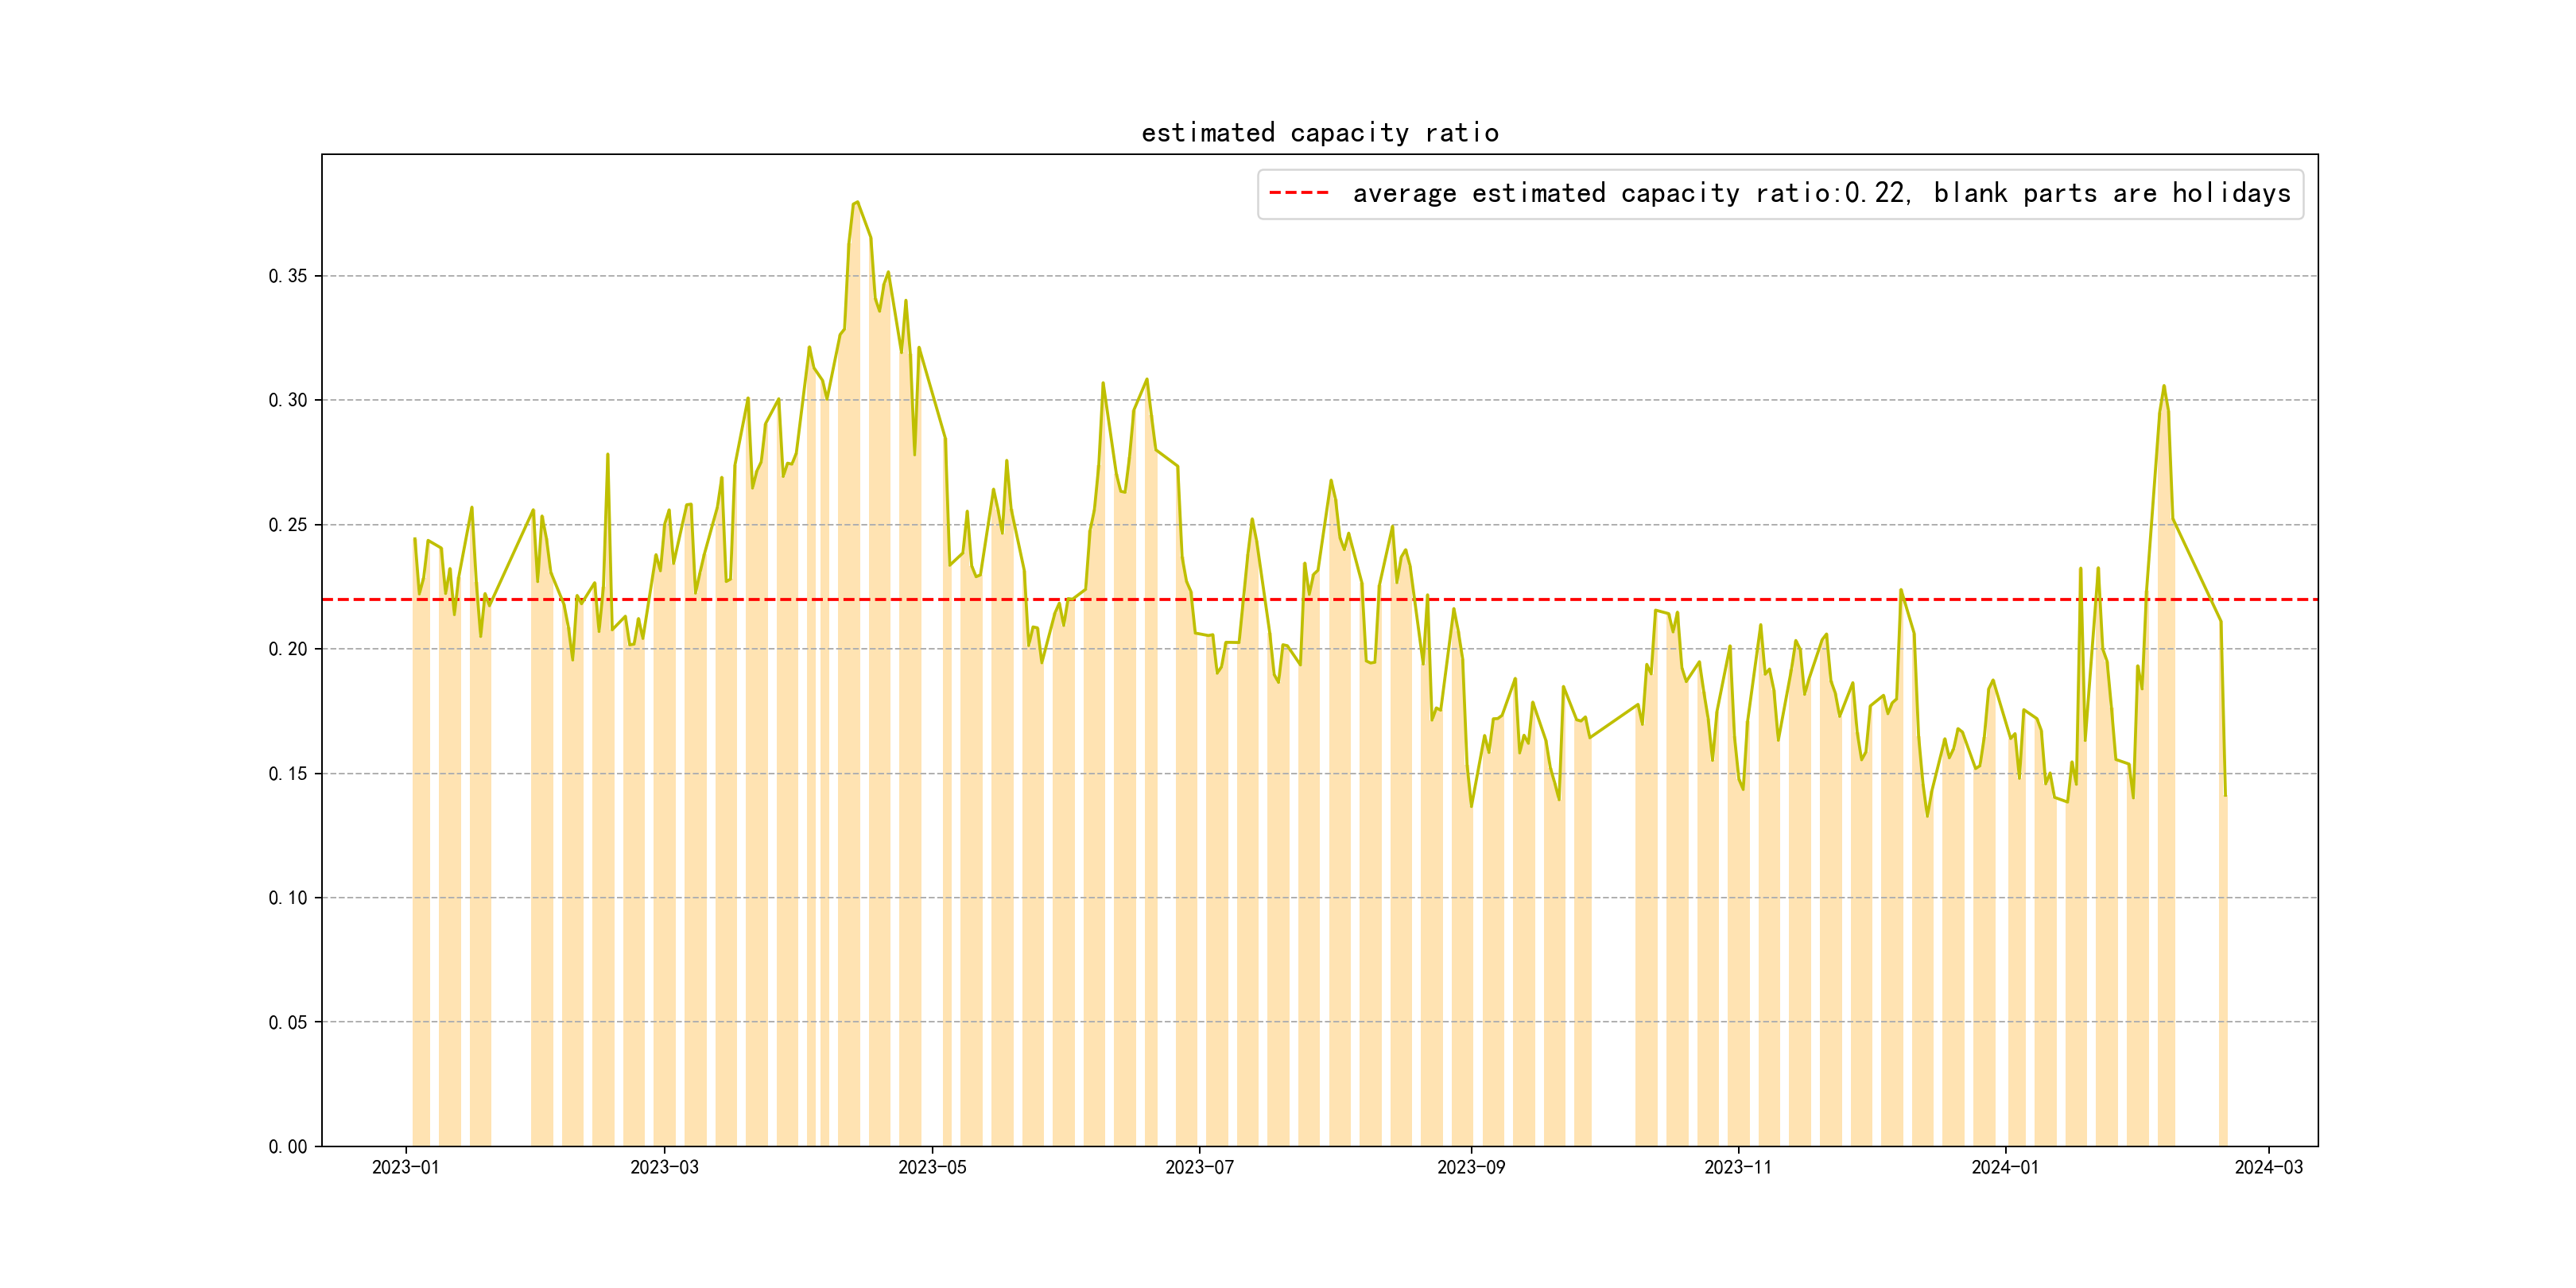Click the 0.20 y-axis tick label
The height and width of the screenshot is (1288, 2576).
click(x=287, y=649)
